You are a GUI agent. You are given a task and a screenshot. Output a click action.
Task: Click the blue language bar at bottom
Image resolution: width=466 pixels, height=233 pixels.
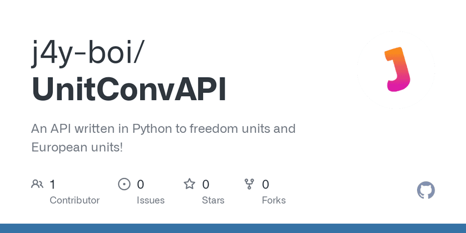pyautogui.click(x=233, y=228)
